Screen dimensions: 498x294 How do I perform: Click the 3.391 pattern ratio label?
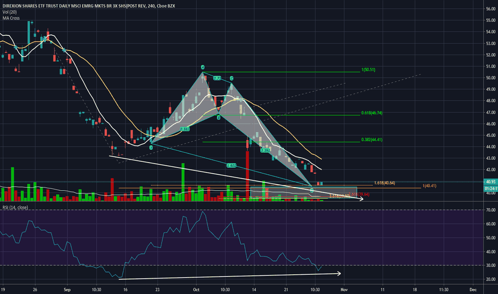pyautogui.click(x=266, y=150)
